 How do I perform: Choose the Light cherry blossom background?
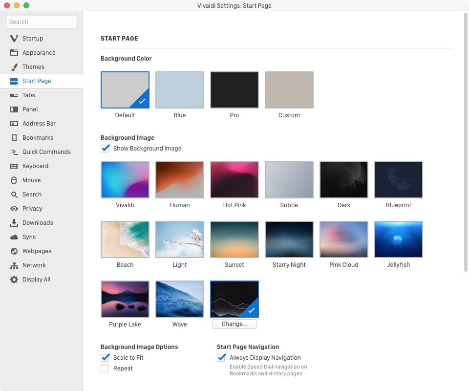point(180,239)
